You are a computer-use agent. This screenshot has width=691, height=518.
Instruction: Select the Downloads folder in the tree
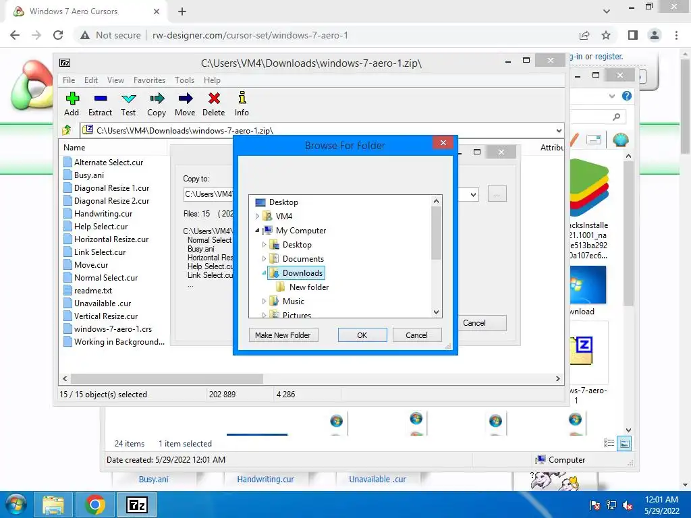[x=296, y=273]
